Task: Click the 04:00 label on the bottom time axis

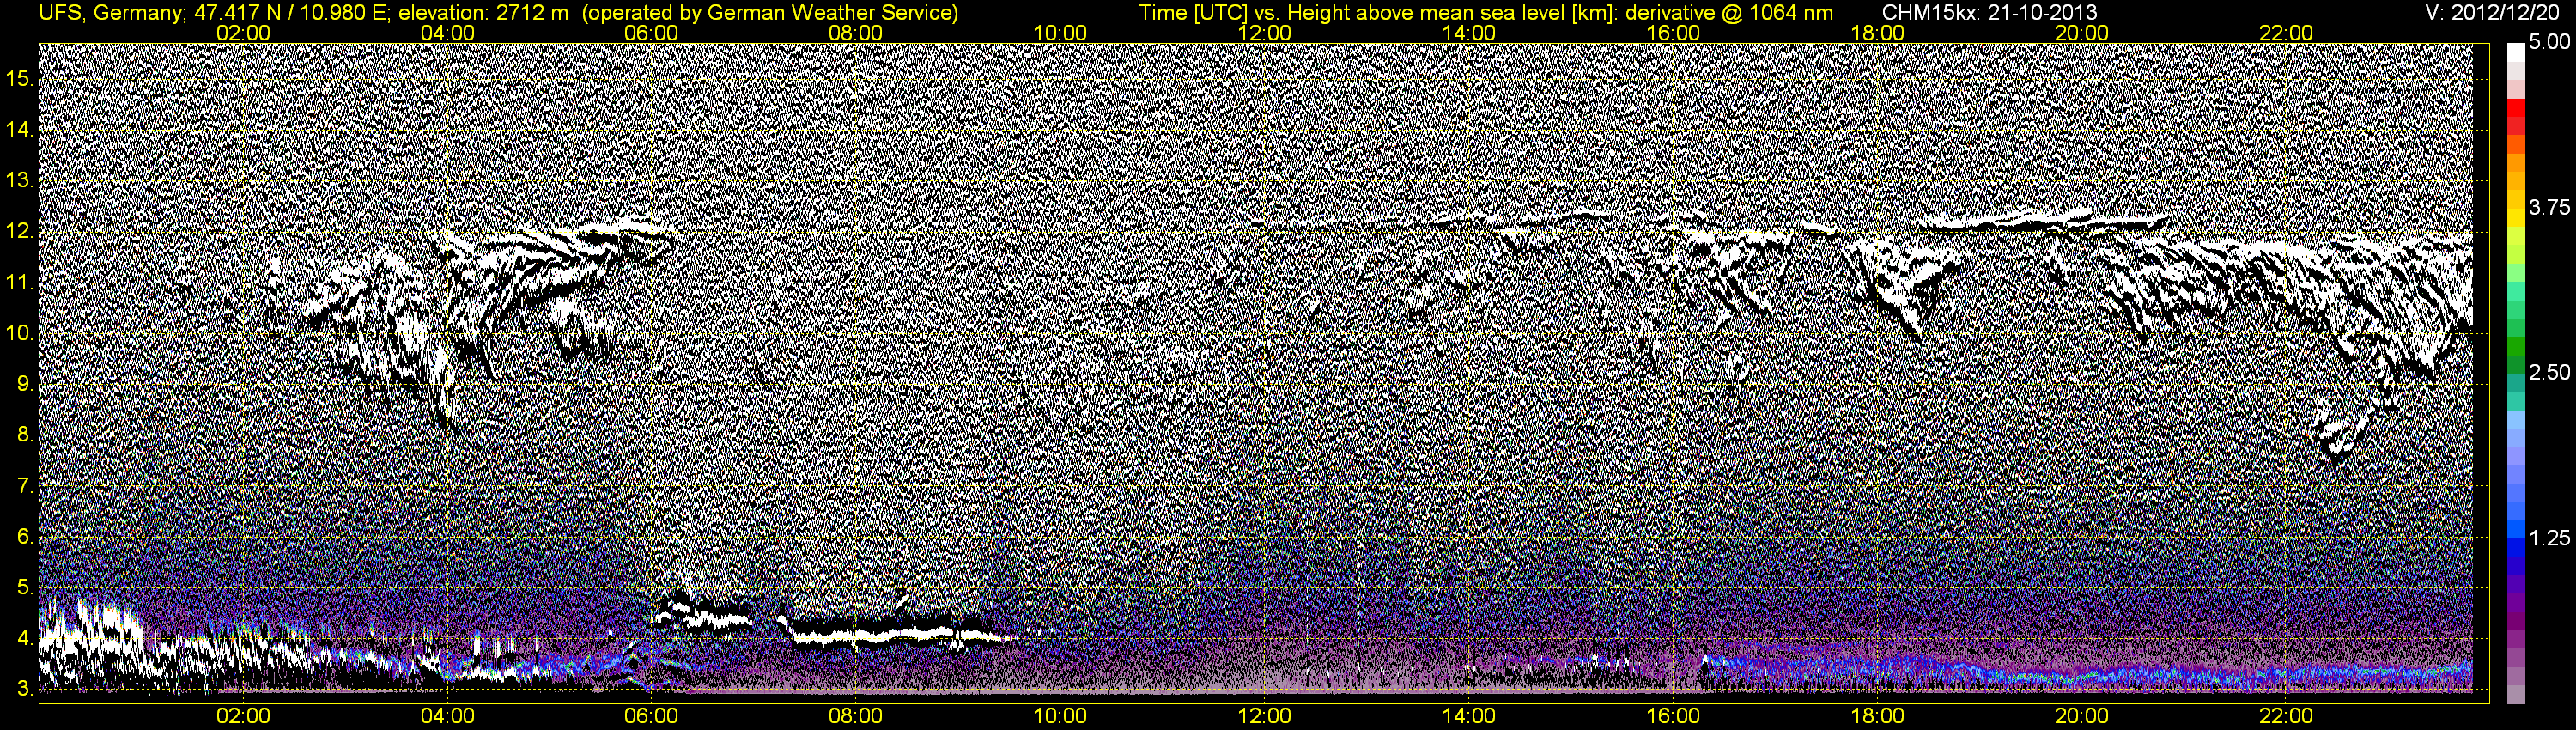Action: (448, 716)
